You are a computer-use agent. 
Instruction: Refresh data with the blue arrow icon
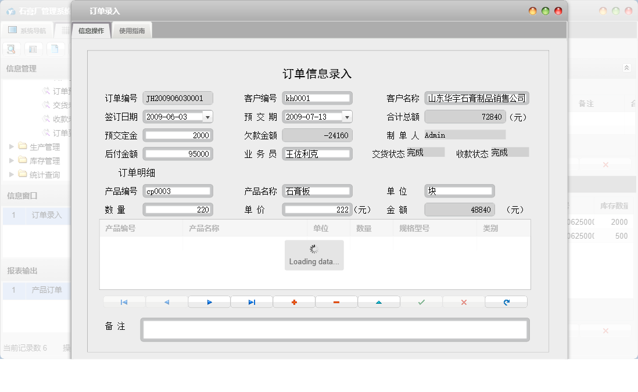[506, 301]
